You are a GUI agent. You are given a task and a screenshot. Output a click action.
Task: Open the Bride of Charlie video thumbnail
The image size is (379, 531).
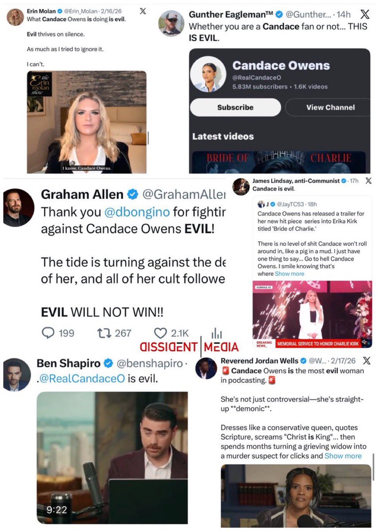coord(279,161)
